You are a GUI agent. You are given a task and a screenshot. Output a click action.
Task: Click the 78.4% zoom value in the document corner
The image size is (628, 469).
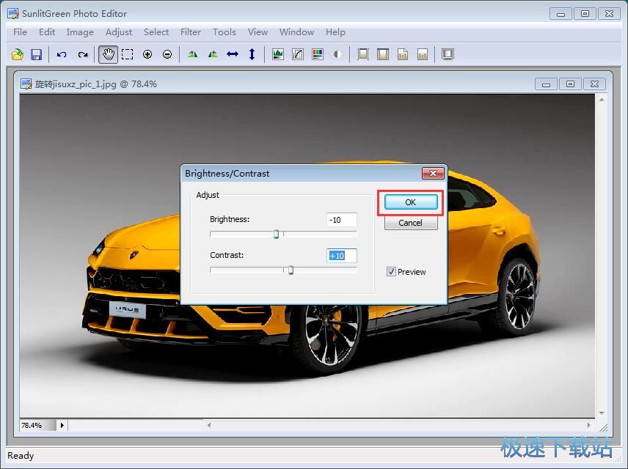(32, 425)
